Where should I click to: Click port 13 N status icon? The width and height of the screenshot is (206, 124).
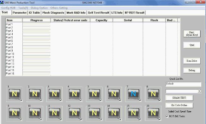pos(94,113)
